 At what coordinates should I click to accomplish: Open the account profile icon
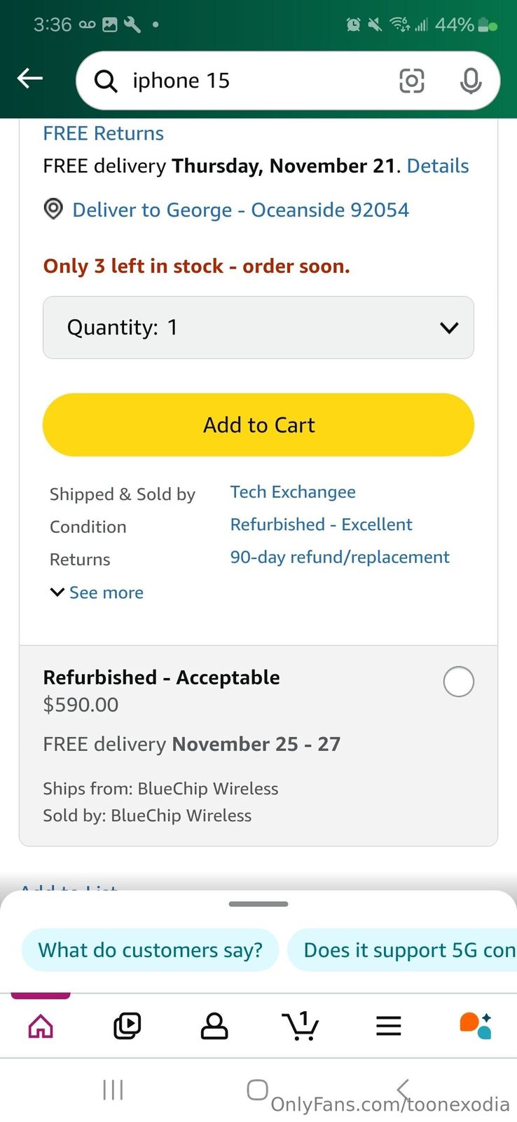pos(214,1026)
